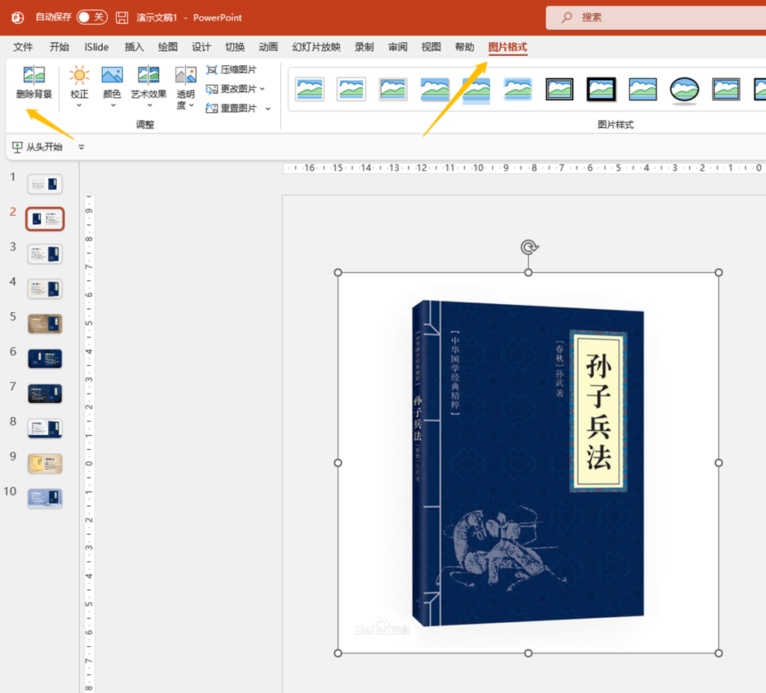
Task: Click the picture's left-middle resize handle
Action: click(338, 462)
